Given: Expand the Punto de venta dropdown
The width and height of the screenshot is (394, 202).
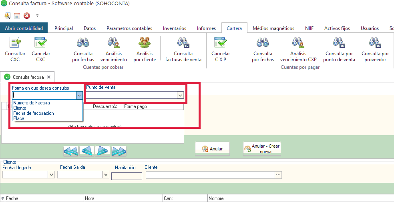Looking at the screenshot, I should click(x=180, y=95).
